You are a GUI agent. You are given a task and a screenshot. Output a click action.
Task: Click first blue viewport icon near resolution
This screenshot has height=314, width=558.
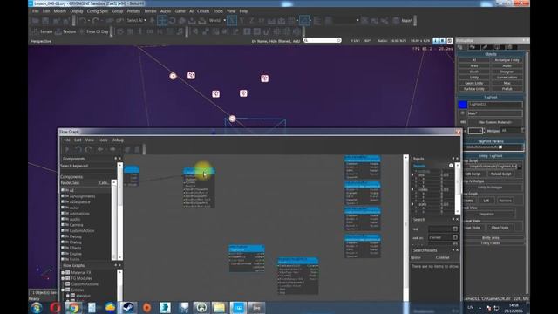click(x=436, y=41)
